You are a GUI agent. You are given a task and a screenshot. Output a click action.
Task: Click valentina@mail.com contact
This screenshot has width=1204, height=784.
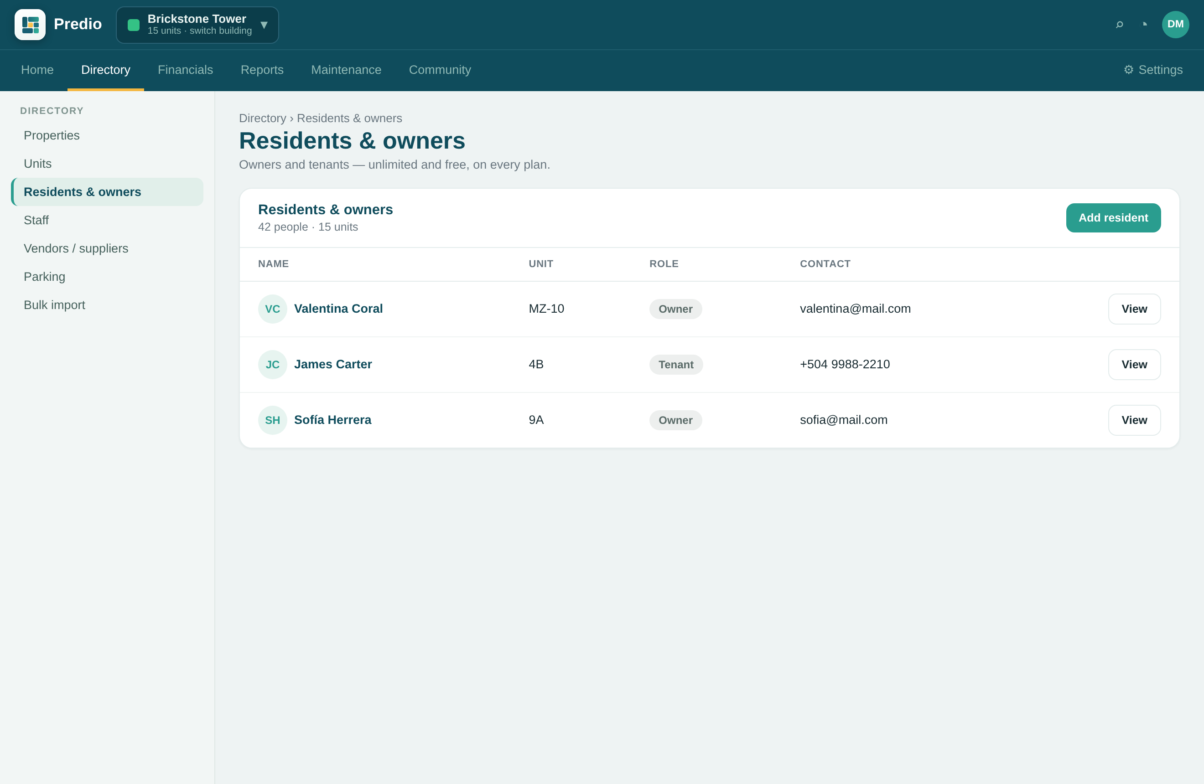pos(855,309)
